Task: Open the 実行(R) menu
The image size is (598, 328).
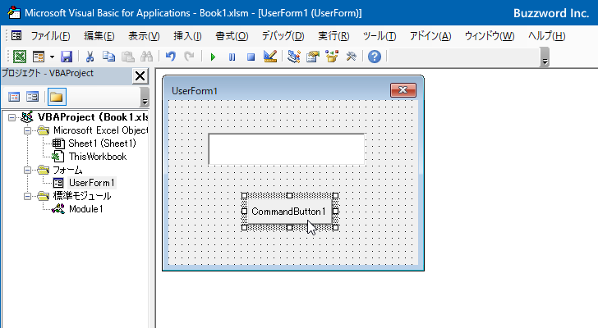Action: click(x=333, y=36)
